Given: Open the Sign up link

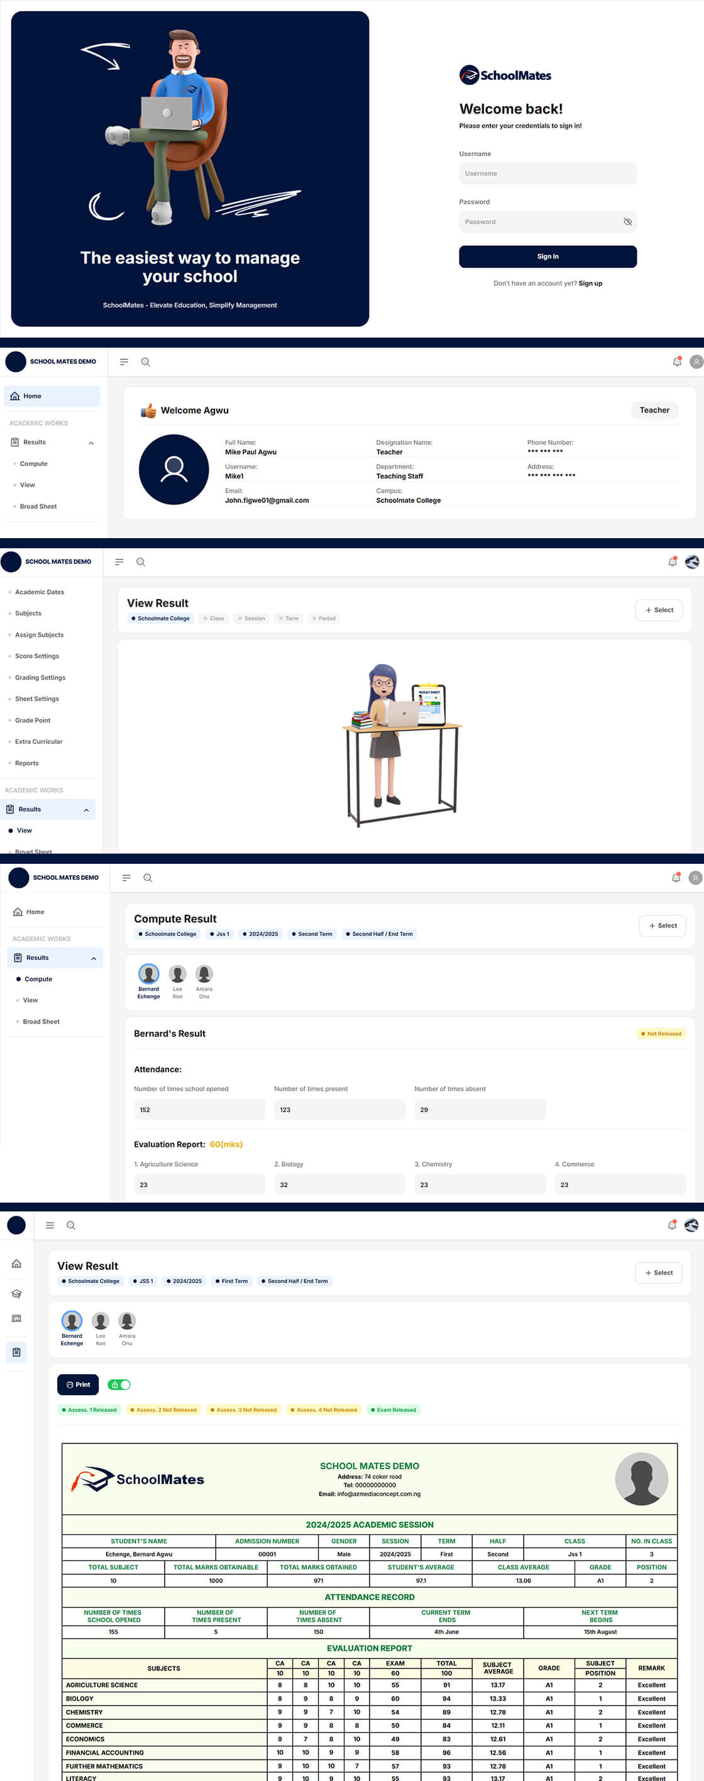Looking at the screenshot, I should (x=590, y=284).
